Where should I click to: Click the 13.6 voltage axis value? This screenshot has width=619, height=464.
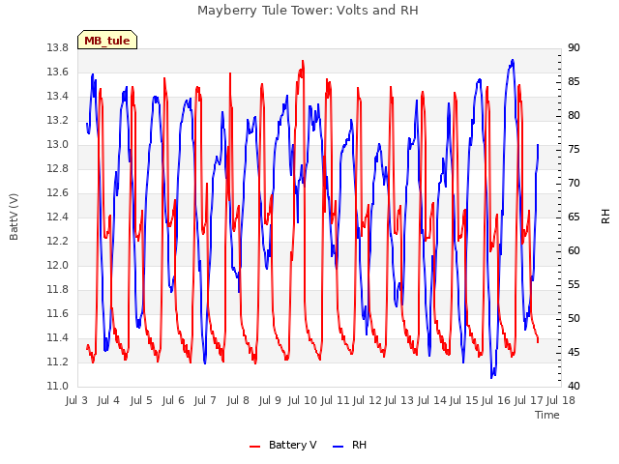click(x=58, y=72)
